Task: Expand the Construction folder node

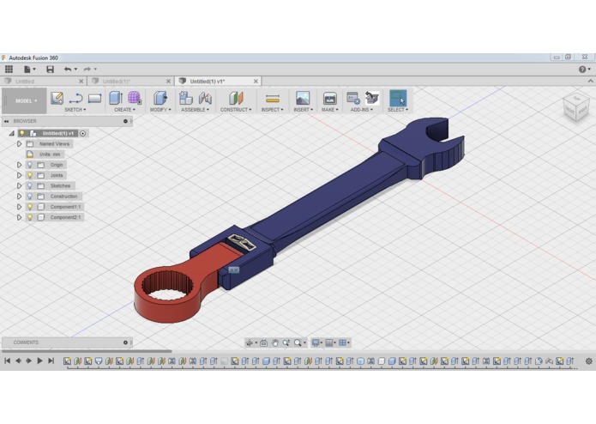Action: (x=19, y=197)
